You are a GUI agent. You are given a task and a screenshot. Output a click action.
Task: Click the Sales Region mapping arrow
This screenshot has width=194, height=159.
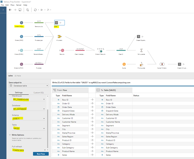92,136
